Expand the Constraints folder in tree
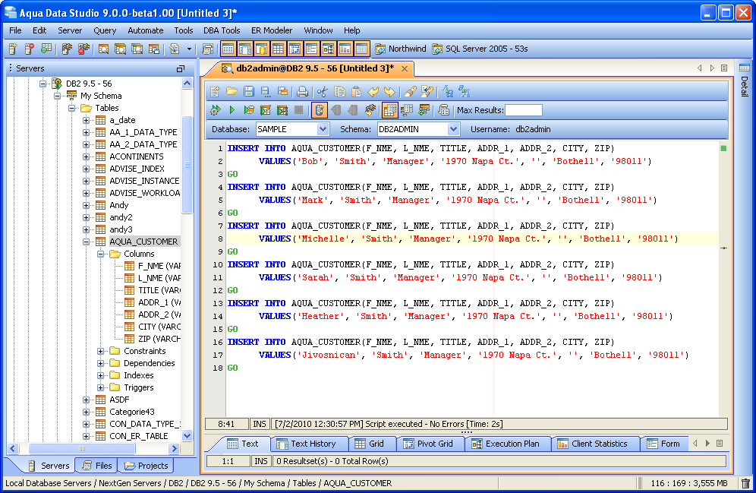 [101, 351]
